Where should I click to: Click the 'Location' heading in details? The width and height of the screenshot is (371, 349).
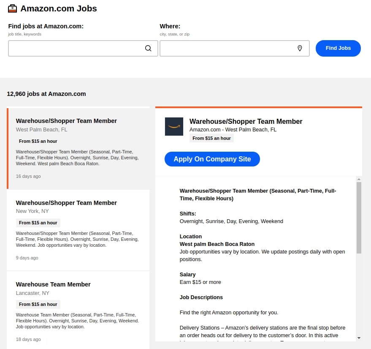coord(191,237)
